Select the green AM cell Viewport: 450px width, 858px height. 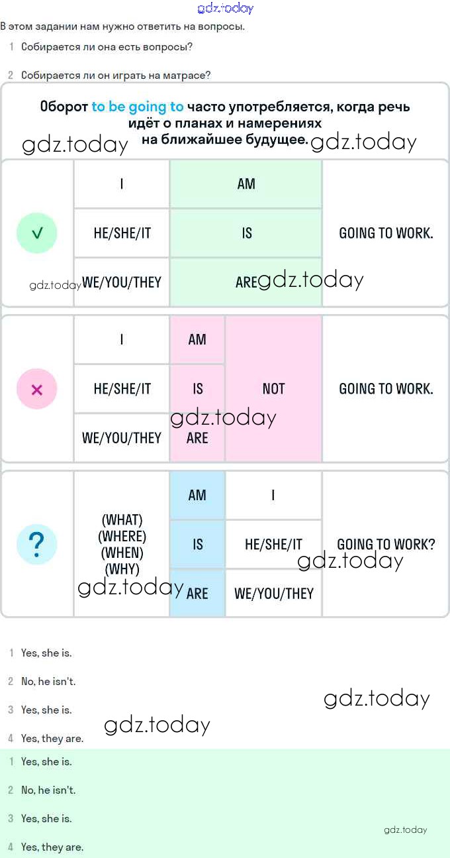click(246, 184)
